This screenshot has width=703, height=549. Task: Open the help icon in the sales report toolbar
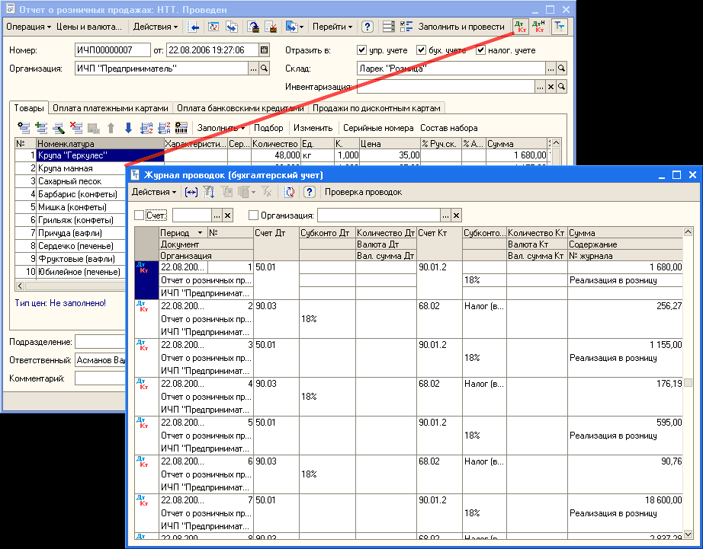[368, 27]
